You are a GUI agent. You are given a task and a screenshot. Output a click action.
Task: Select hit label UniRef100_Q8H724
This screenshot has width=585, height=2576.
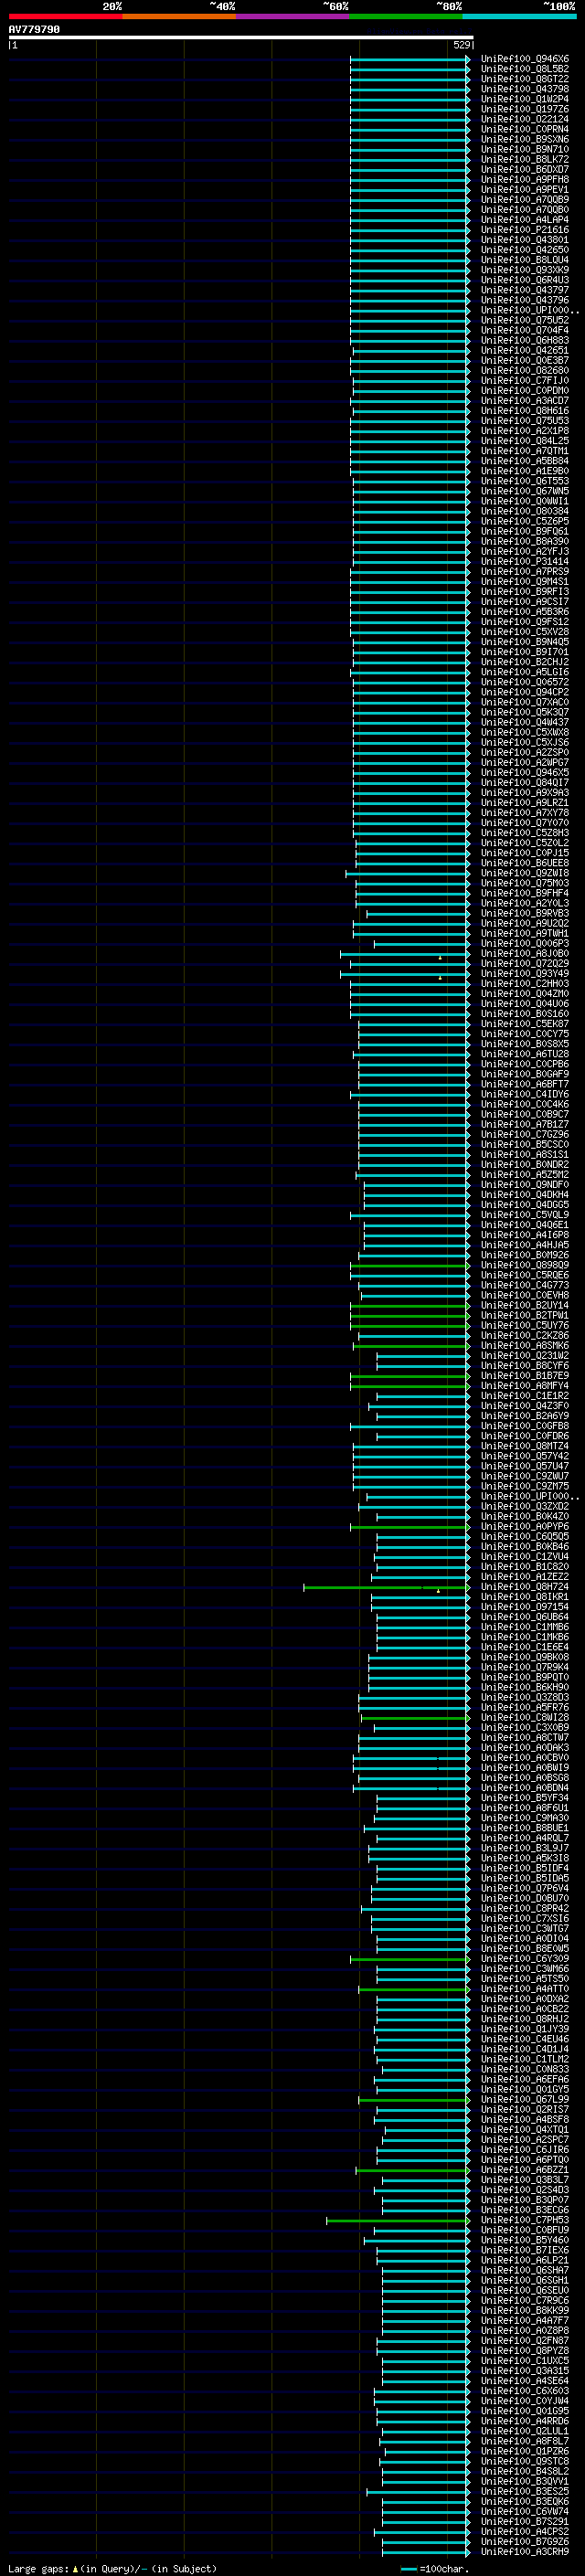click(x=525, y=1586)
